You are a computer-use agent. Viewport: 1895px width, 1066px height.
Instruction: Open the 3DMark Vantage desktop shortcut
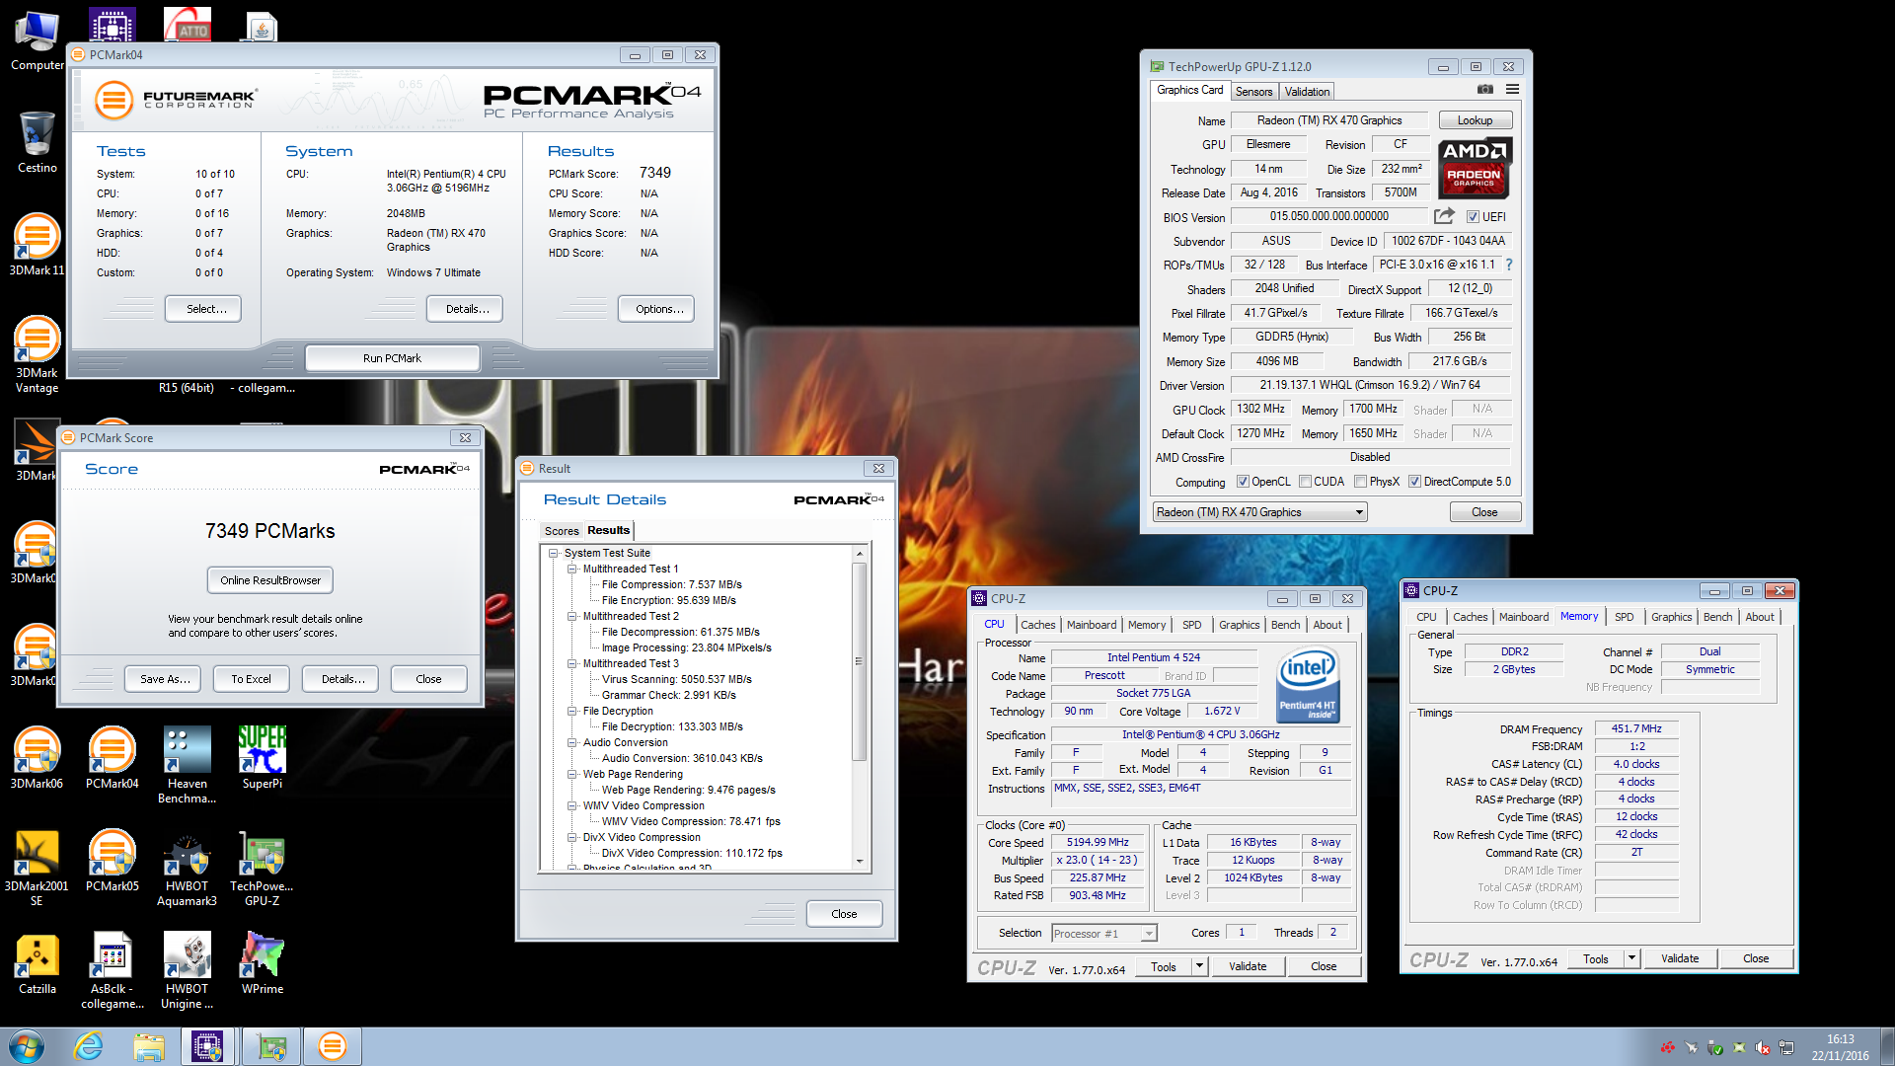pyautogui.click(x=37, y=354)
